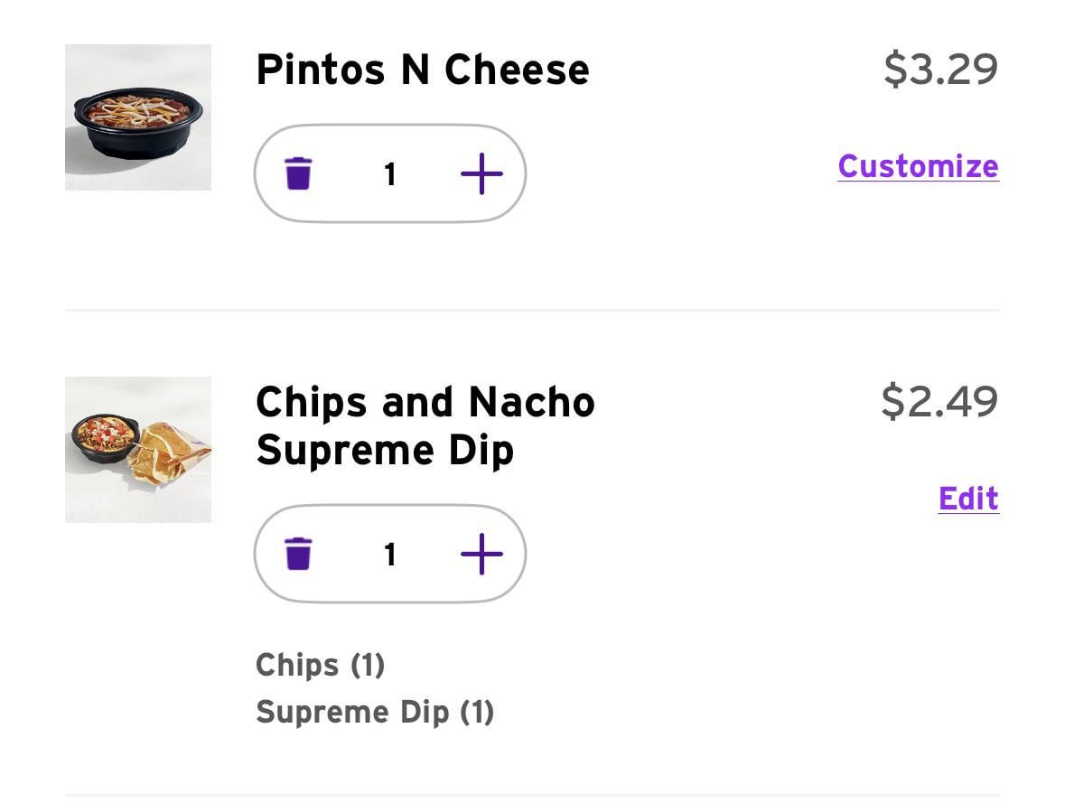Click the Supreme Dip (1) component line
Image resolution: width=1065 pixels, height=803 pixels.
[x=375, y=713]
